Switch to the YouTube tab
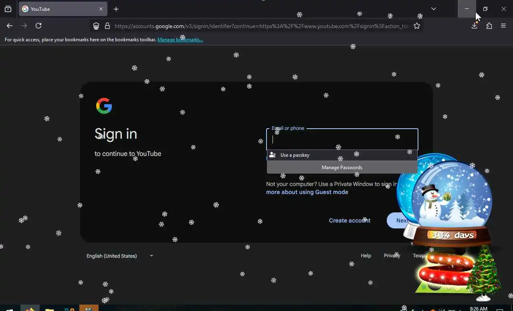513x311 pixels. (x=63, y=9)
